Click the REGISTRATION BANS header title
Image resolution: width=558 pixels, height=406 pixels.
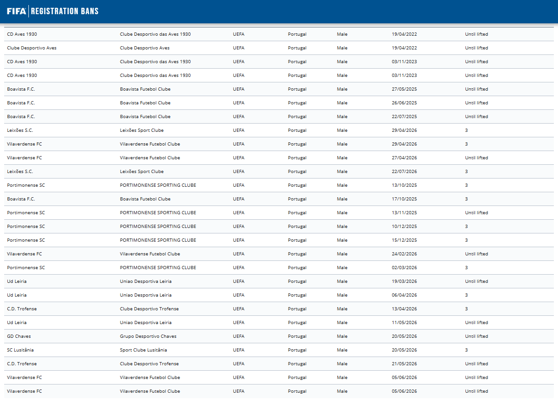65,11
